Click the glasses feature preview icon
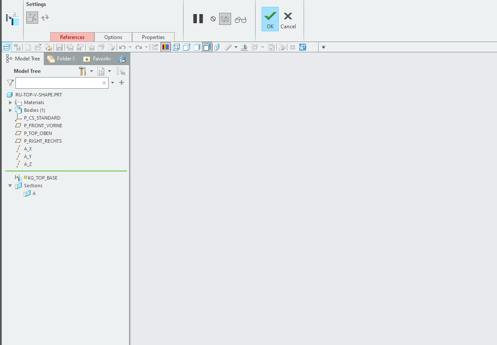 (x=241, y=18)
